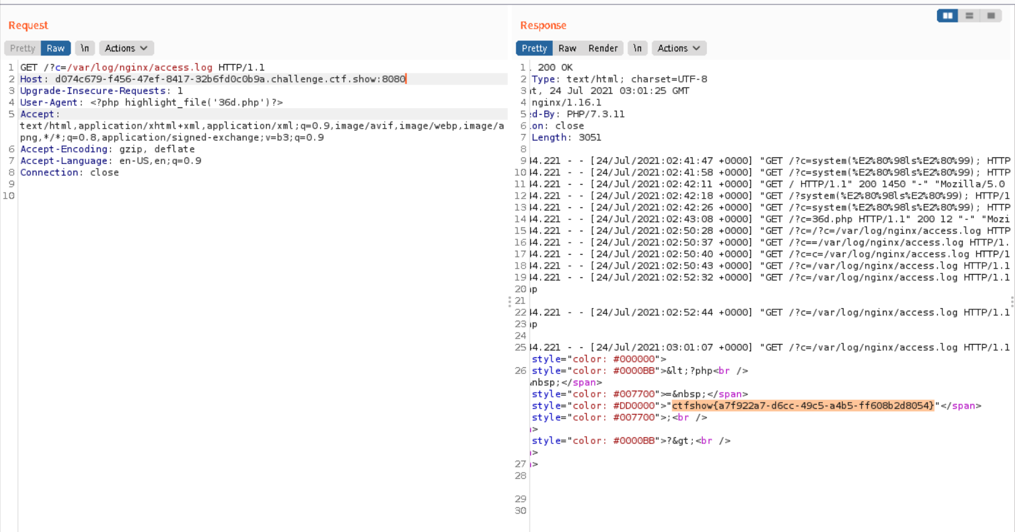The image size is (1015, 532).
Task: Click the PHP/7.3.11 header line
Action: pos(578,114)
